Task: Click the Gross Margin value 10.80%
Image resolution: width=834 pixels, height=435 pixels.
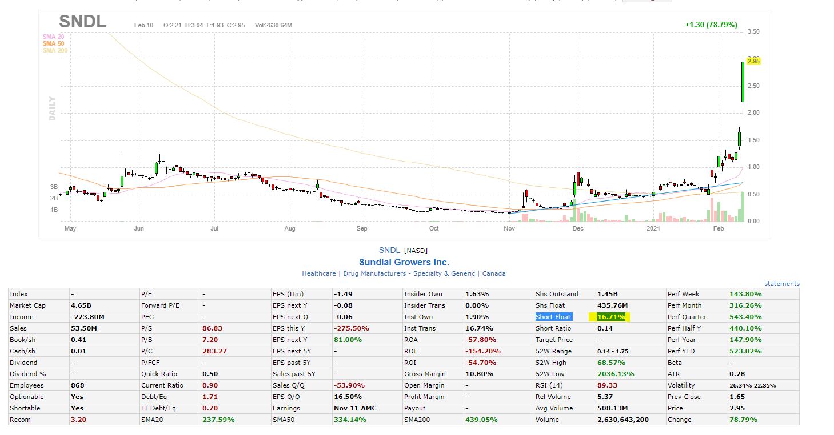Action: pos(479,374)
